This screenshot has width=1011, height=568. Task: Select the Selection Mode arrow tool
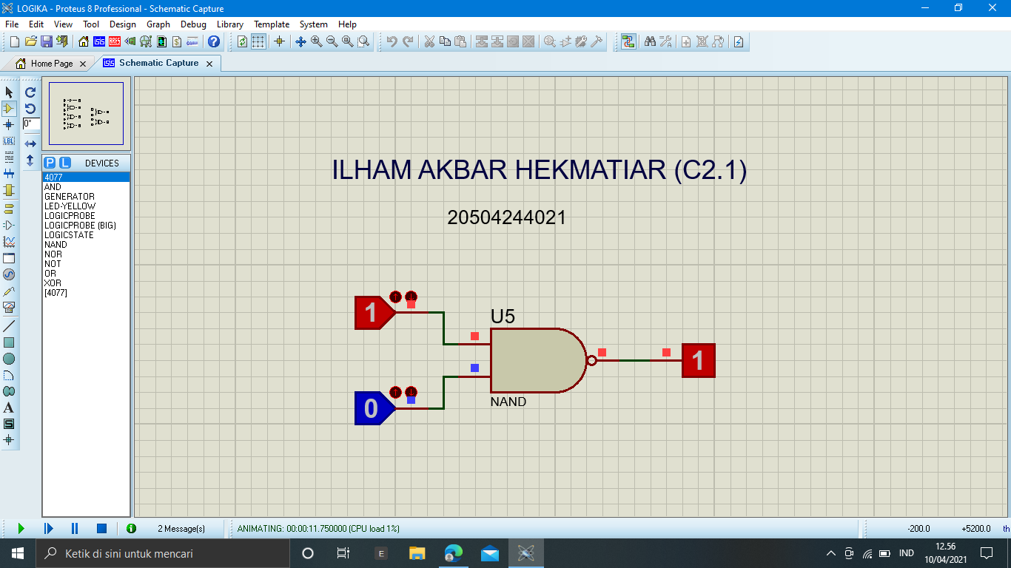[9, 92]
